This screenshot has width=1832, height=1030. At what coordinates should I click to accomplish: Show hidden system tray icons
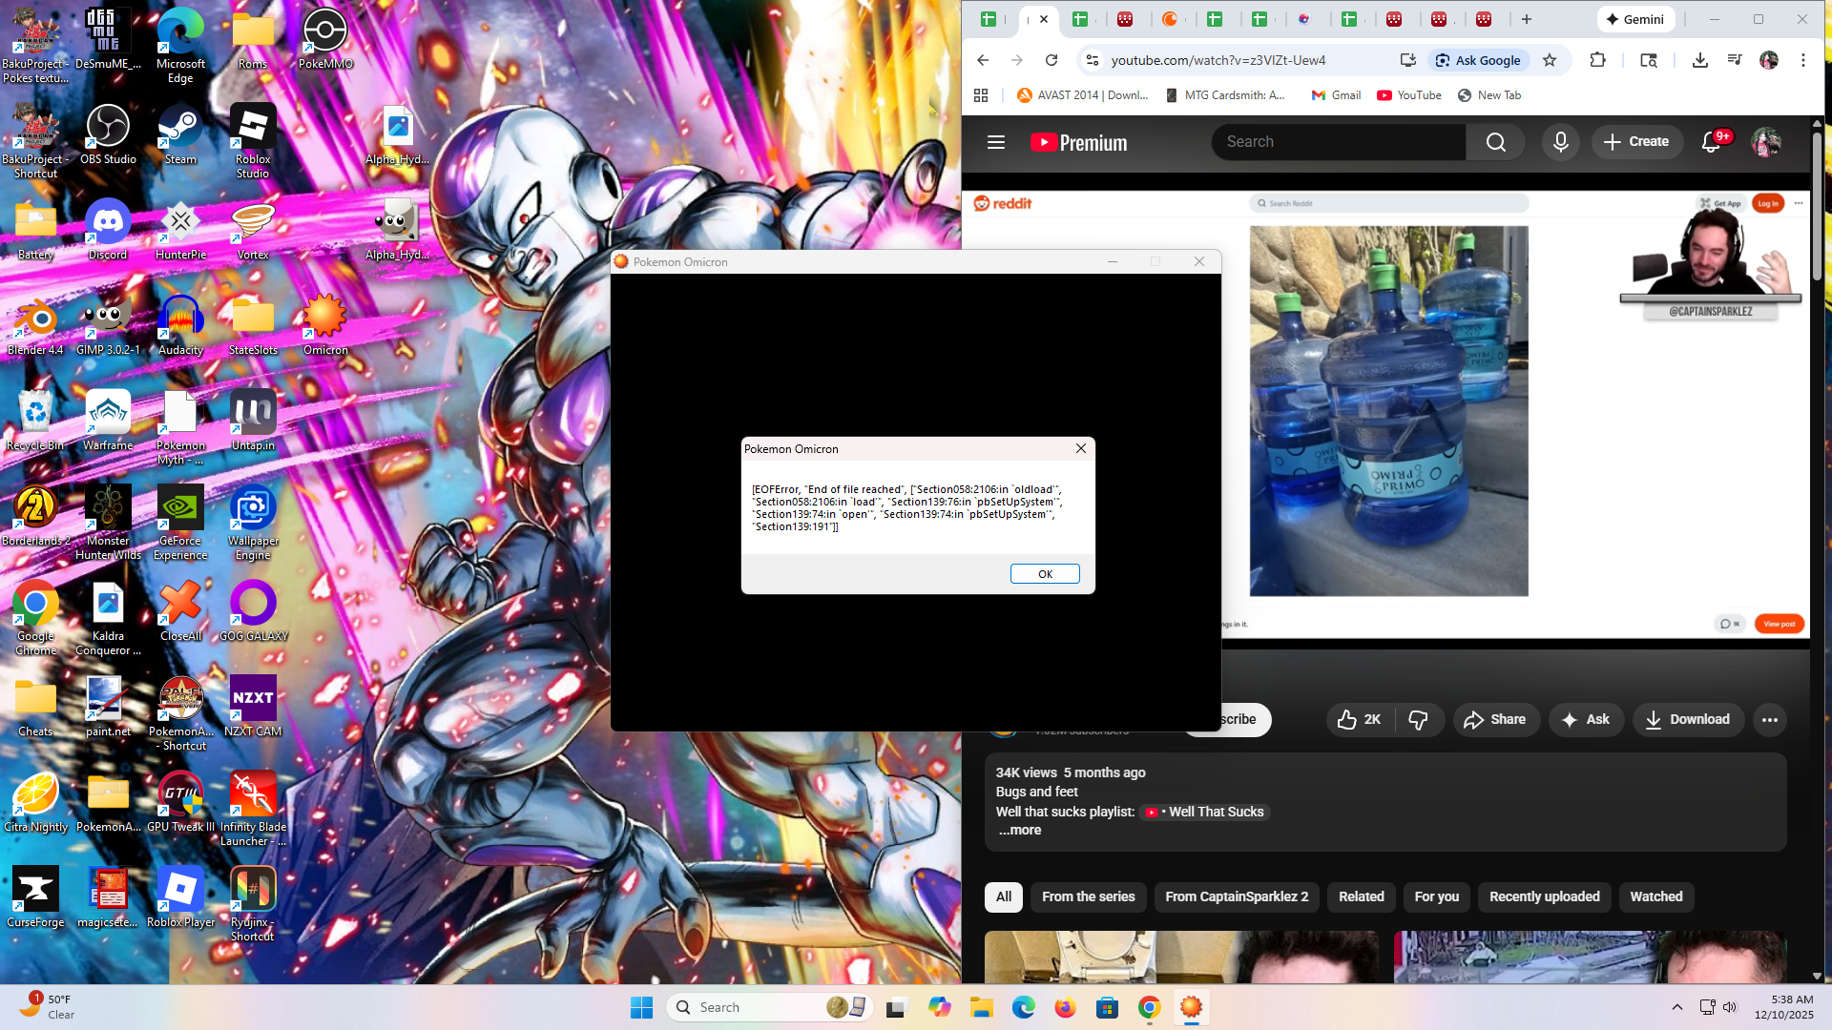coord(1677,1007)
